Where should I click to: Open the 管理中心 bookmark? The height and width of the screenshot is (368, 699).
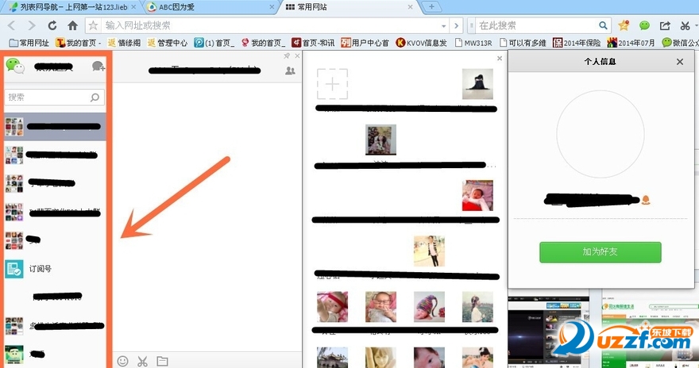click(168, 42)
